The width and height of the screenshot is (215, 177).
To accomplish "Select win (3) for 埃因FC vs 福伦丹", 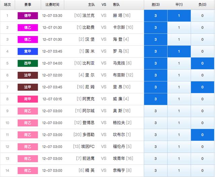I will 156,147.
